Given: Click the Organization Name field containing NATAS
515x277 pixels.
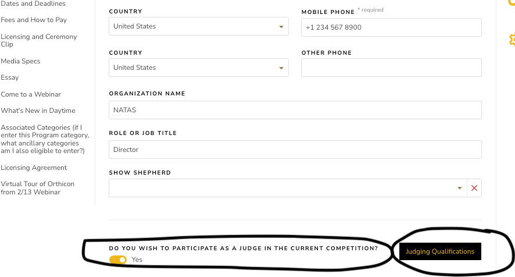Looking at the screenshot, I should (x=295, y=110).
